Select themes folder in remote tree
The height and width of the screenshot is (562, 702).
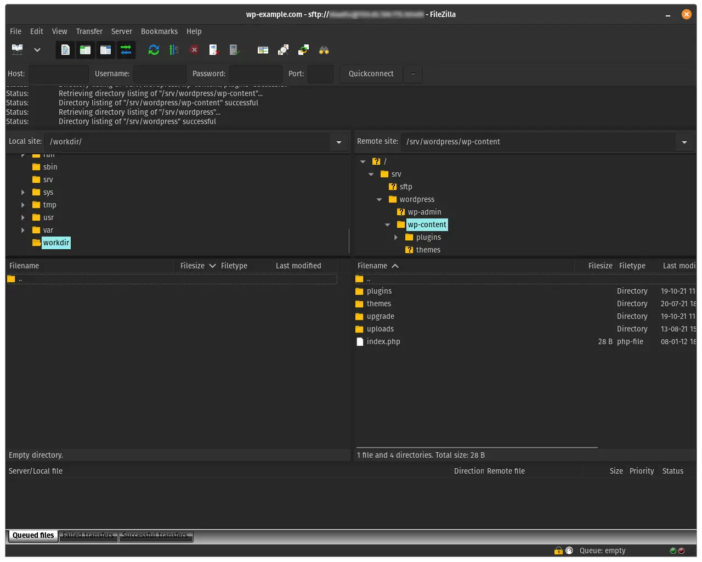pos(428,250)
